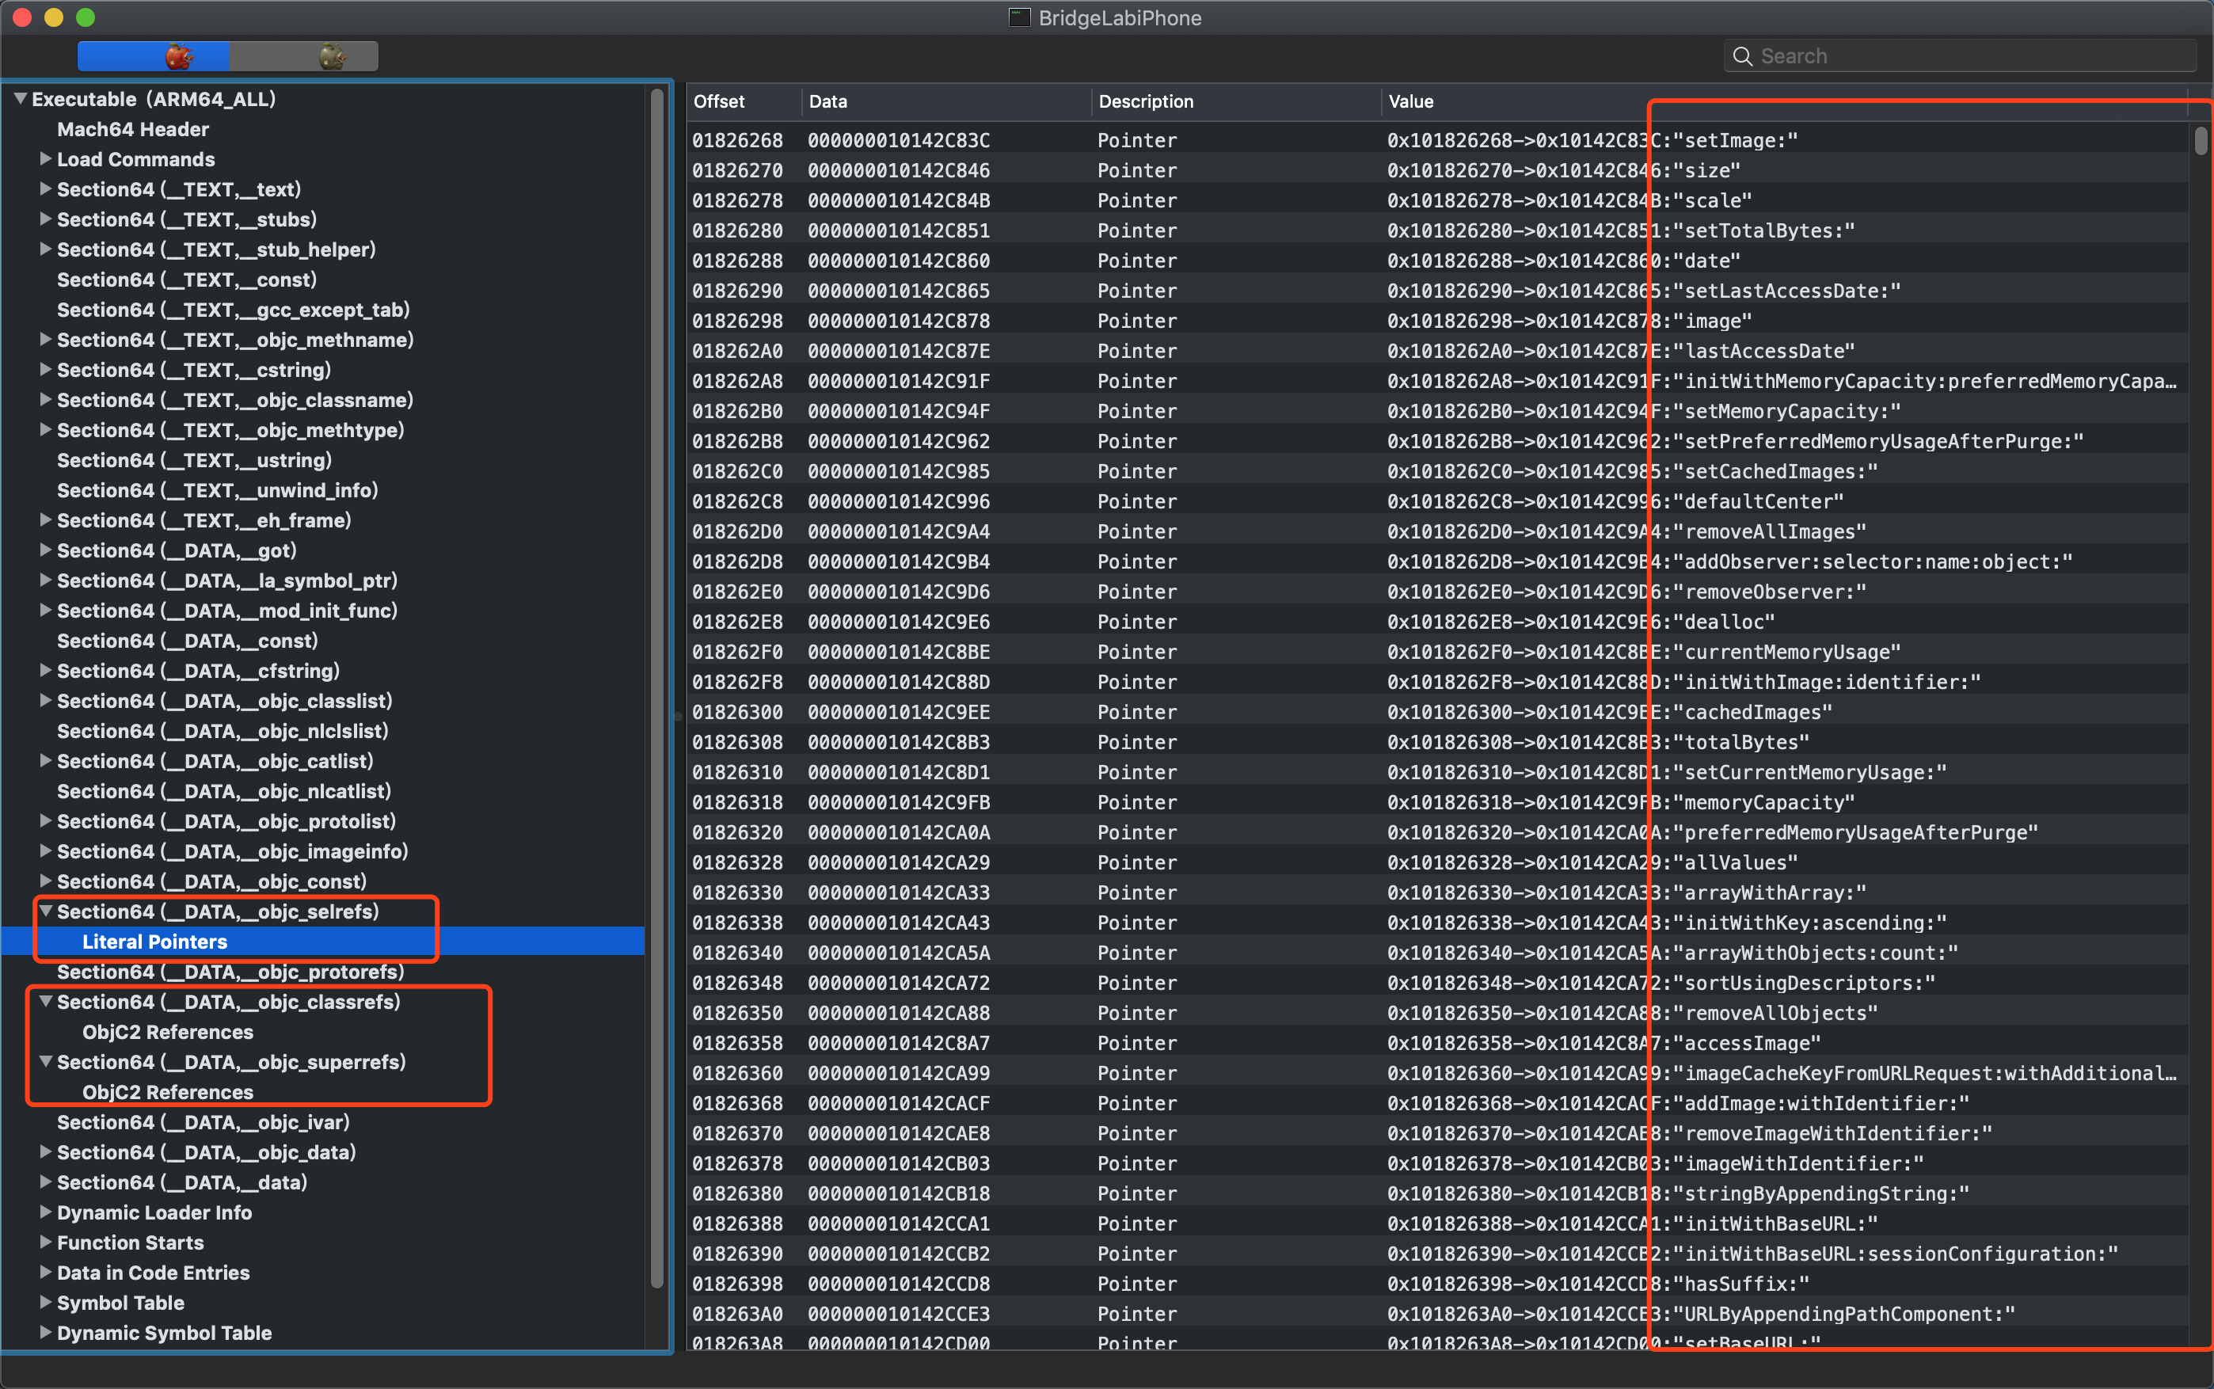Expand the Dynamic Loader Info node
2214x1389 pixels.
pos(45,1212)
